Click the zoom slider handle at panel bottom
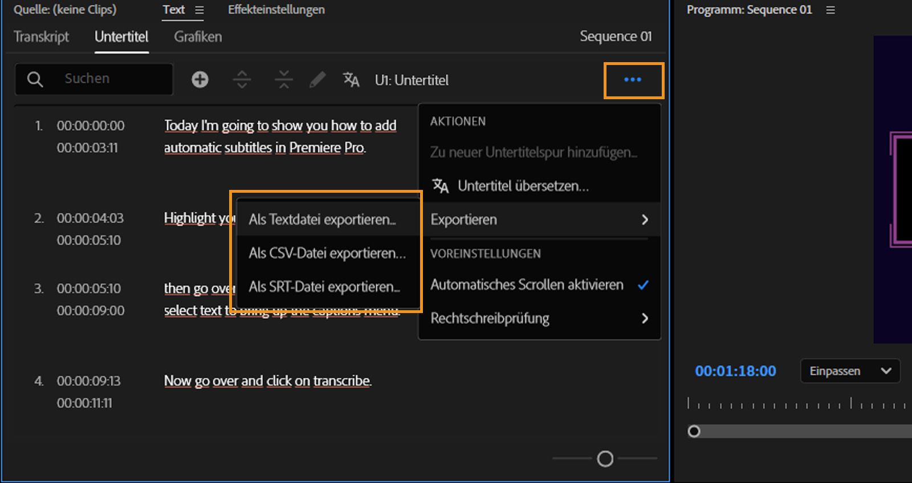This screenshot has width=912, height=483. click(605, 458)
